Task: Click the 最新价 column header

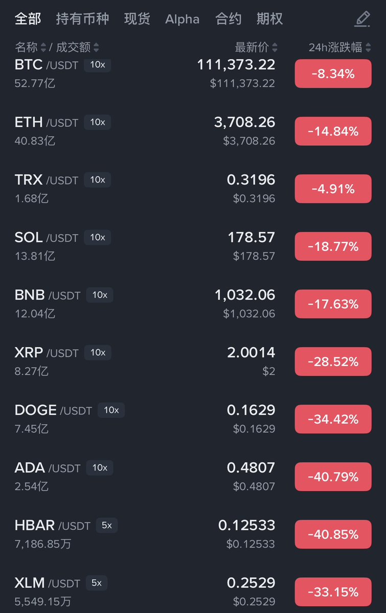Action: tap(252, 48)
